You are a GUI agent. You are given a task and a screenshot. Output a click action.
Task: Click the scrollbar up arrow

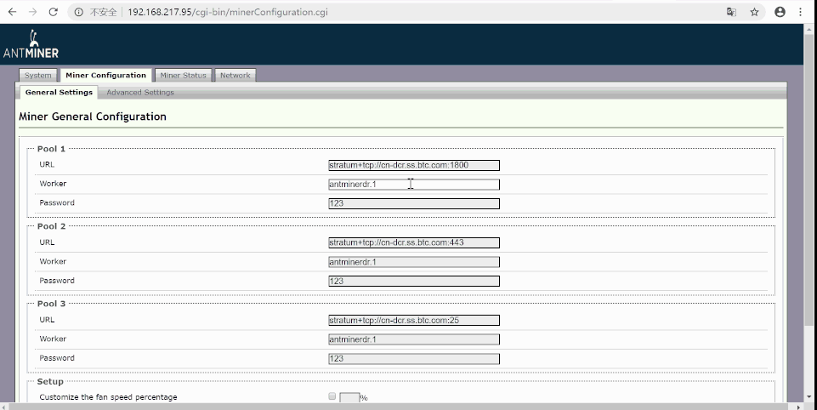tap(808, 29)
